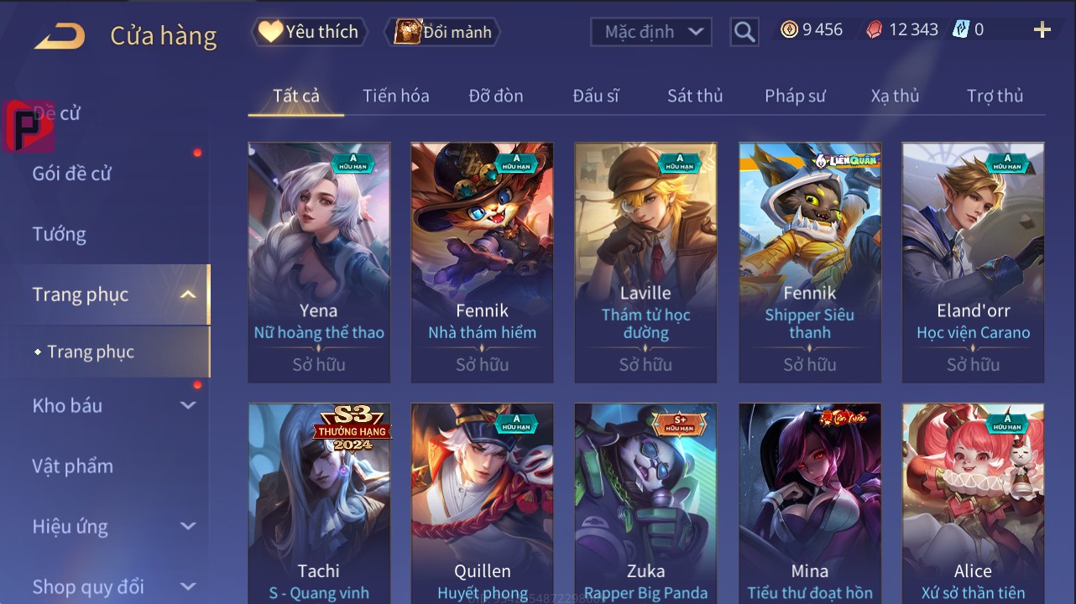Image resolution: width=1076 pixels, height=604 pixels.
Task: Choose Zuka Rapper Big Panda skin card
Action: click(x=645, y=503)
